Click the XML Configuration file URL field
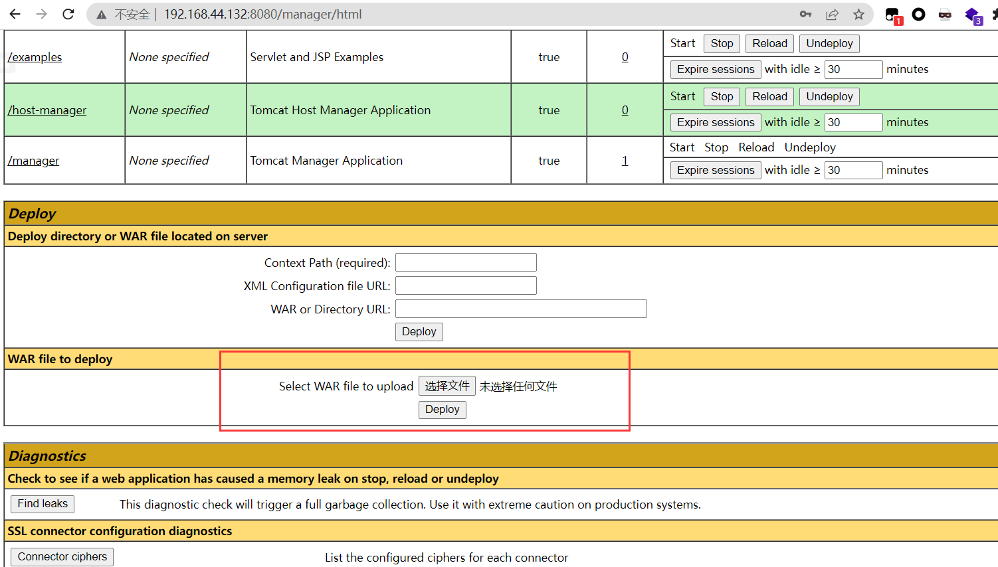 pyautogui.click(x=466, y=285)
